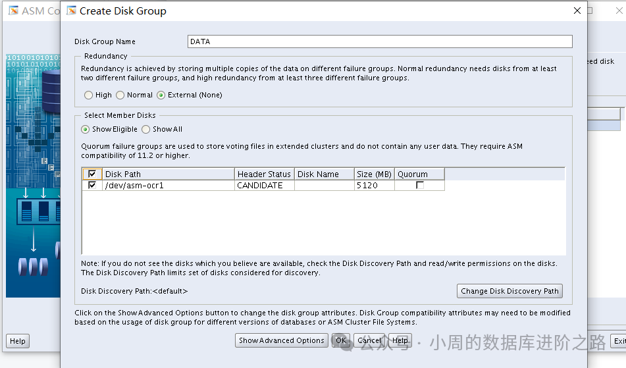The image size is (626, 368).
Task: Click the ASM Configuration Assistant title icon
Action: [x=13, y=11]
